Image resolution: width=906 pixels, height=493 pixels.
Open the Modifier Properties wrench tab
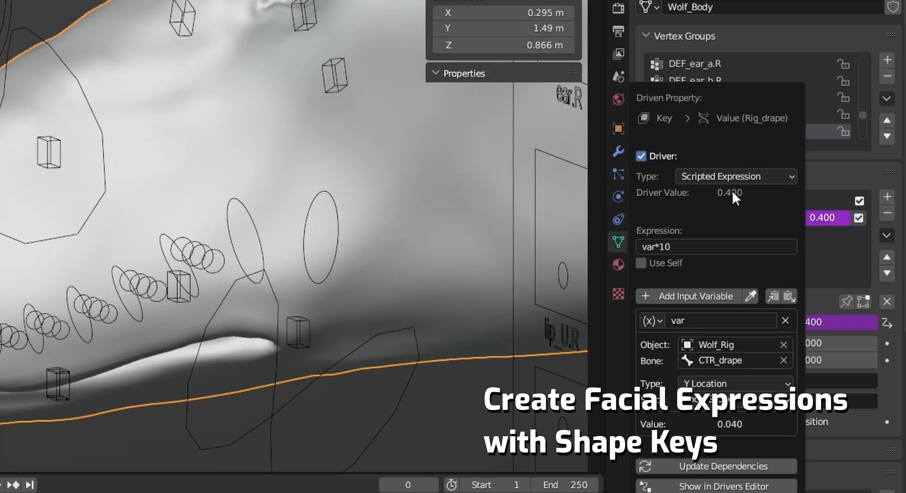click(x=618, y=152)
